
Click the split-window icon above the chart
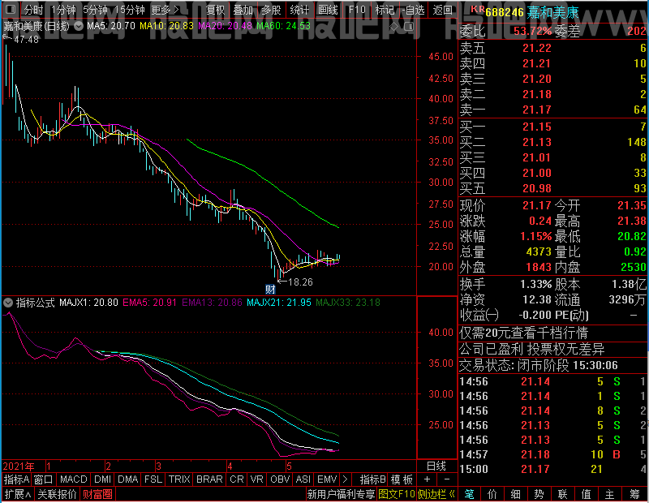coord(409,27)
